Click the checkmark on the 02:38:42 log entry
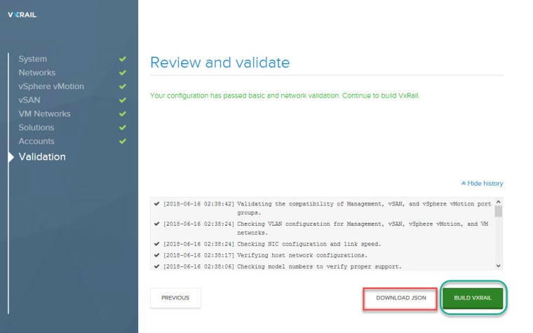533x333 pixels. coord(156,203)
